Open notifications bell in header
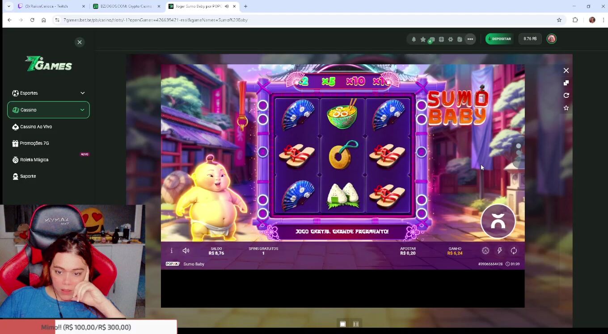608x334 pixels. point(414,39)
